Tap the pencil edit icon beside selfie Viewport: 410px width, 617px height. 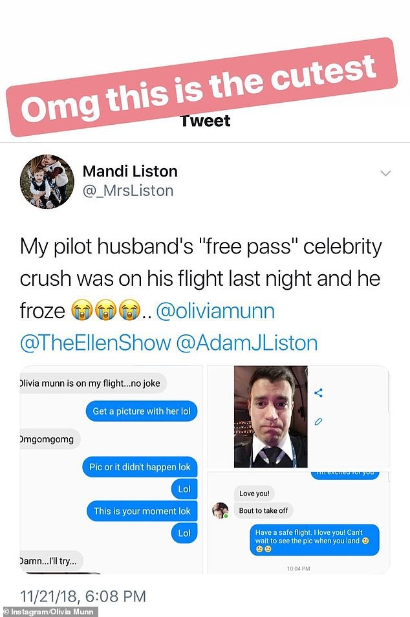tap(318, 422)
